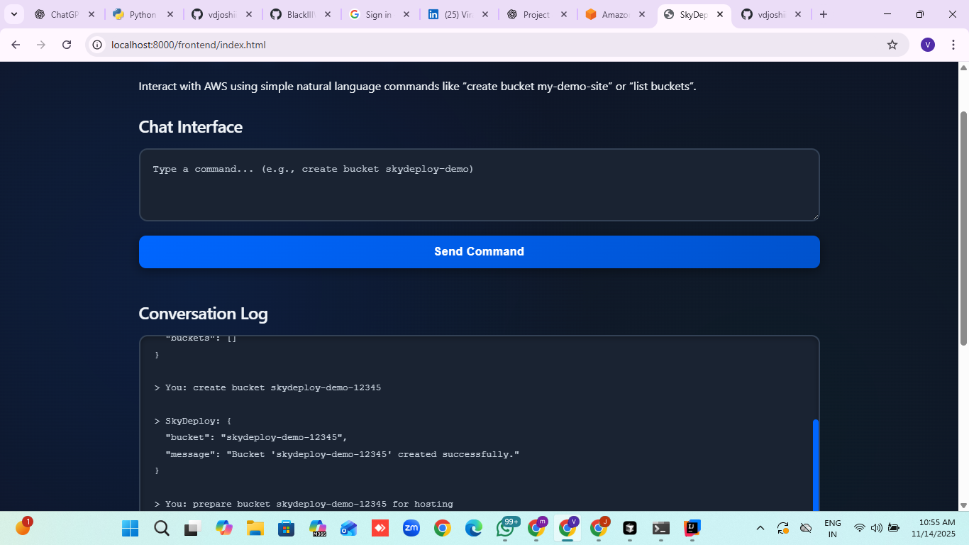Open Windows Search from the taskbar

click(x=162, y=528)
